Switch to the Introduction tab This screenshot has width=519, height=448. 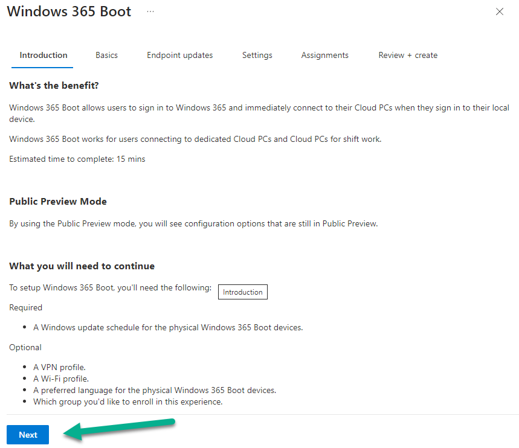pyautogui.click(x=44, y=56)
